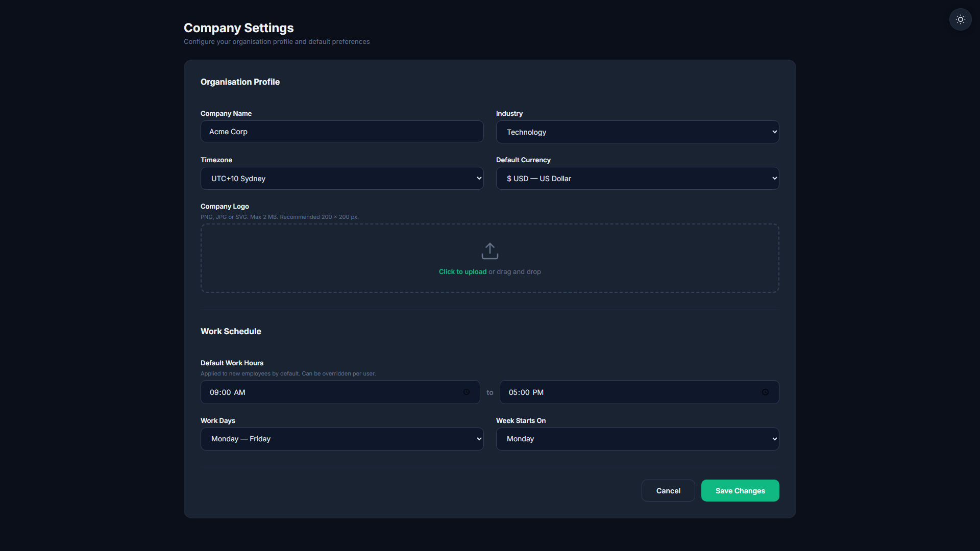This screenshot has width=980, height=551.
Task: Click the Cancel button
Action: coord(668,491)
